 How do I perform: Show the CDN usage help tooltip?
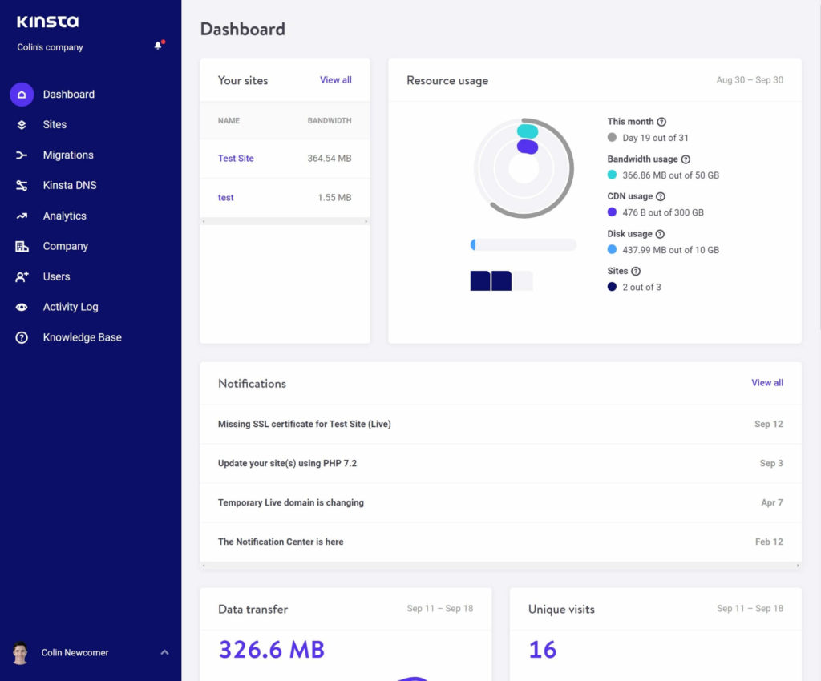[660, 196]
